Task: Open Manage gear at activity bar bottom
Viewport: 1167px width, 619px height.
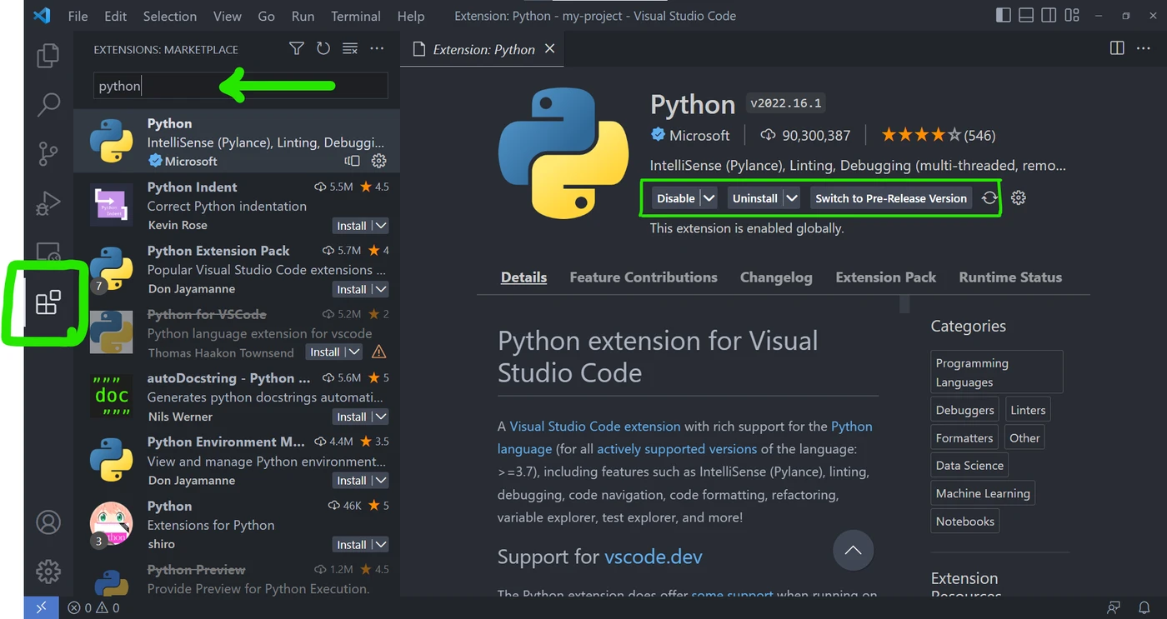Action: pos(48,572)
